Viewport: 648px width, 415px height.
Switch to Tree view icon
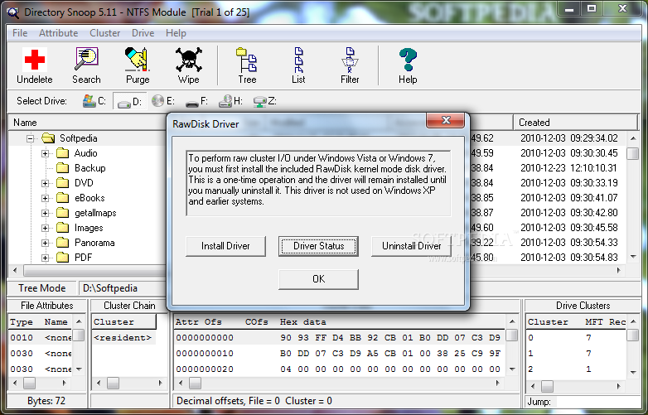click(247, 60)
